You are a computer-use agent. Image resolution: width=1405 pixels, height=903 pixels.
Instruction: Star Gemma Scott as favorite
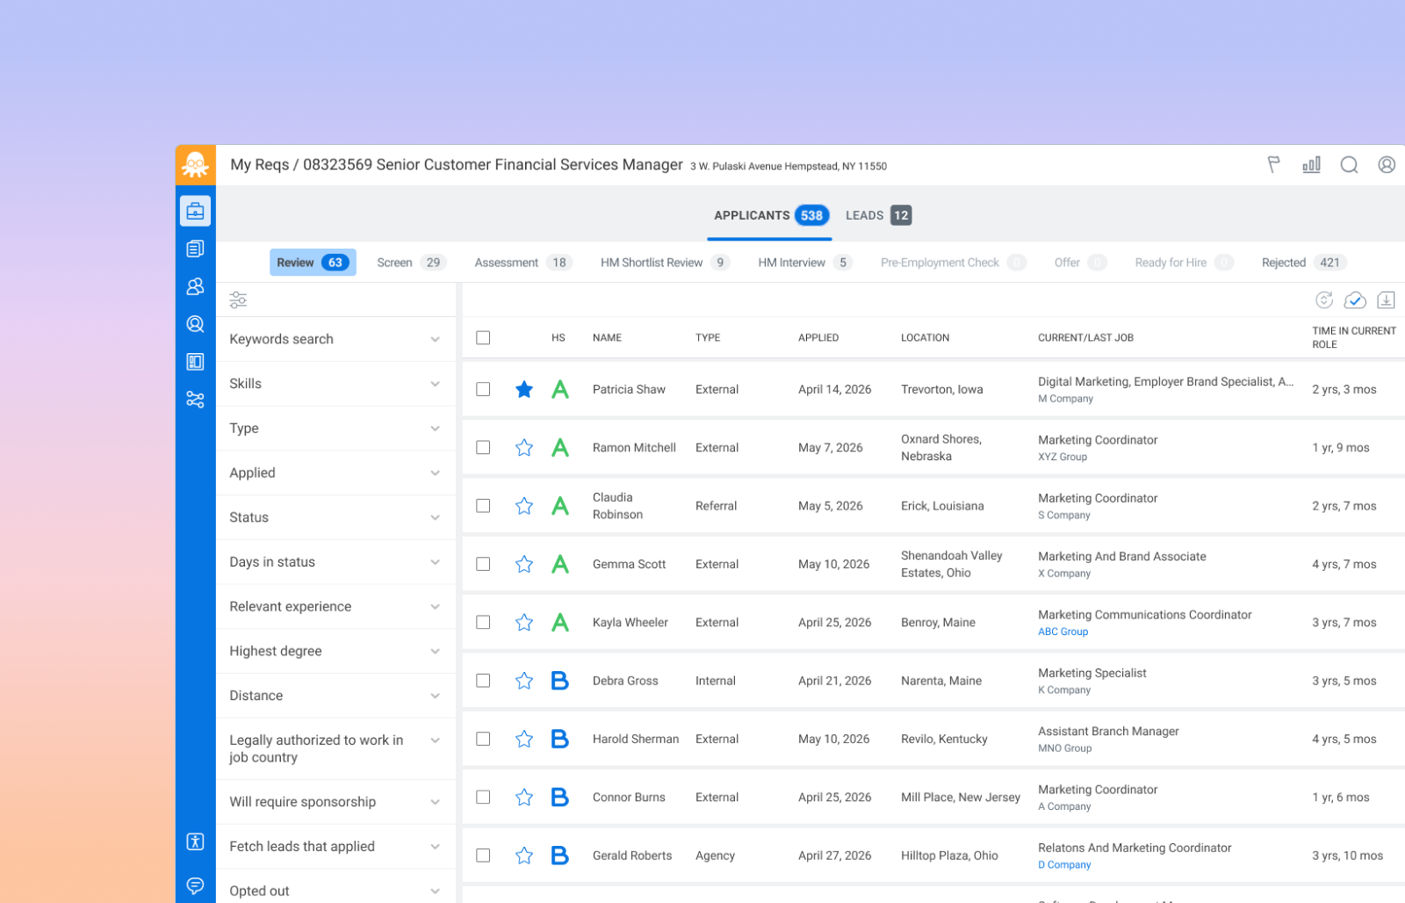click(x=524, y=564)
